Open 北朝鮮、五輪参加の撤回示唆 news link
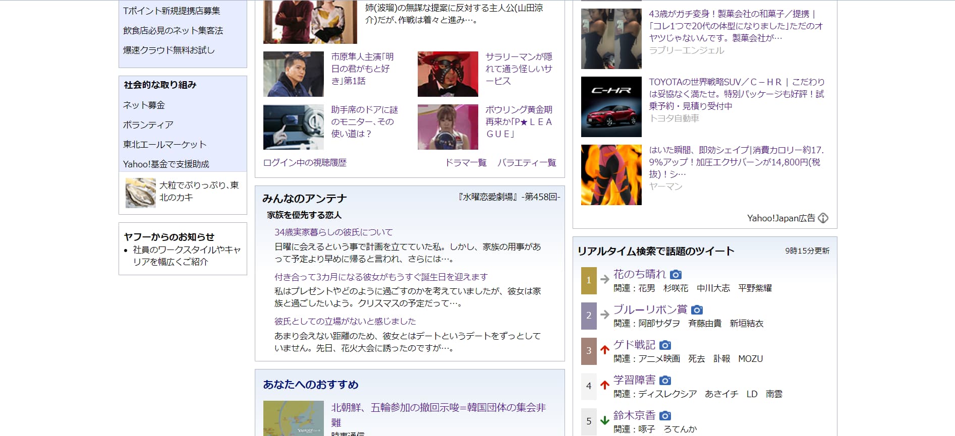This screenshot has width=955, height=436. tap(438, 414)
